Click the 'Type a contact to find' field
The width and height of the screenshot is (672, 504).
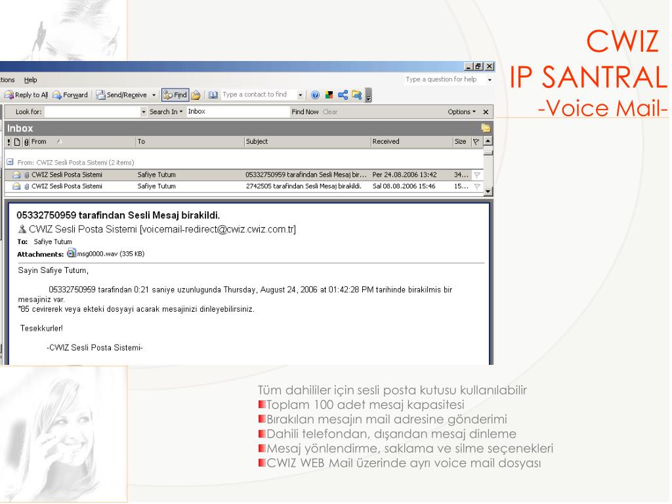click(x=259, y=94)
